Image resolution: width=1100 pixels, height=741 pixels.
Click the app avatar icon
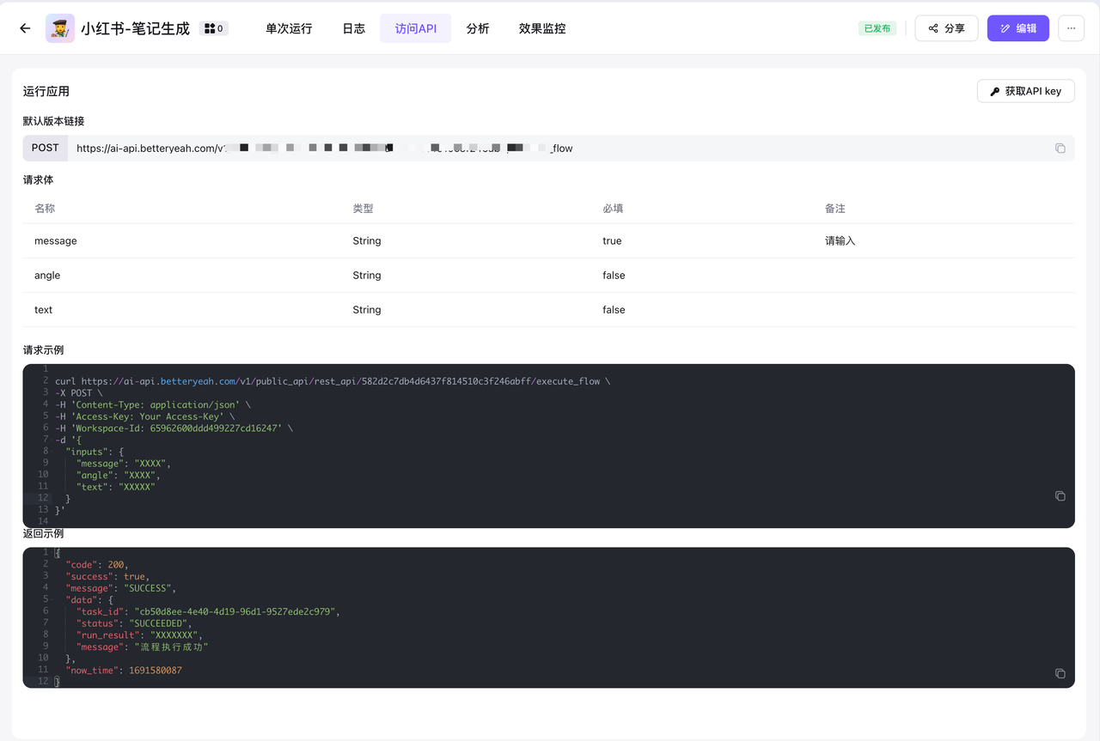coord(60,28)
